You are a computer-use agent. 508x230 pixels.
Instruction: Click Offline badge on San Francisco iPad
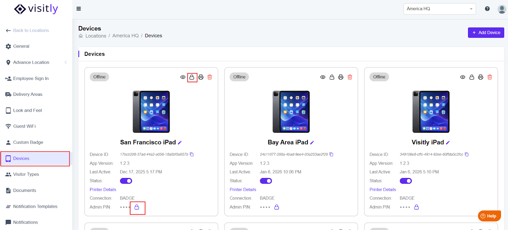[99, 77]
